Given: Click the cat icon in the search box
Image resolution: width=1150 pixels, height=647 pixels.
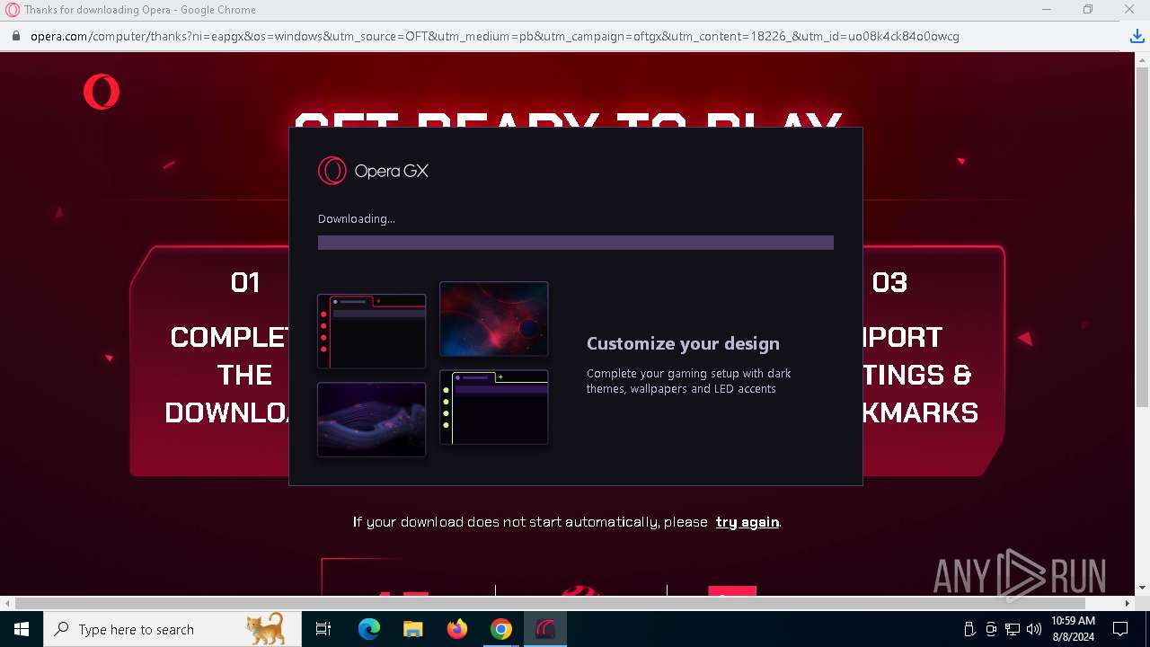Looking at the screenshot, I should [266, 628].
